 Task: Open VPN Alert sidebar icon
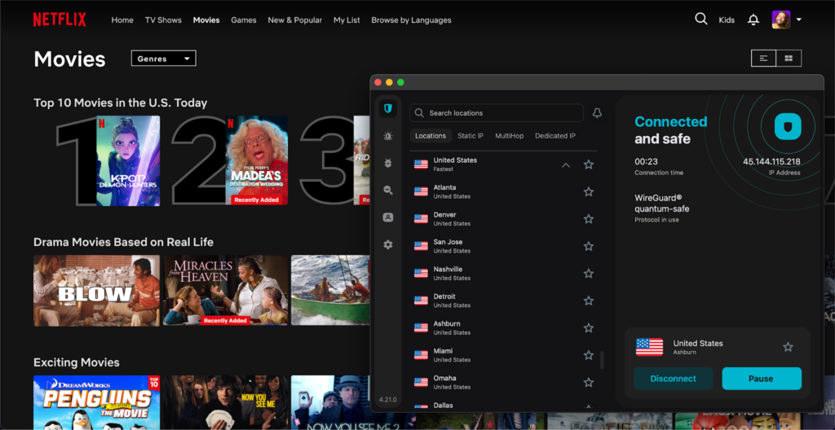coord(388,136)
